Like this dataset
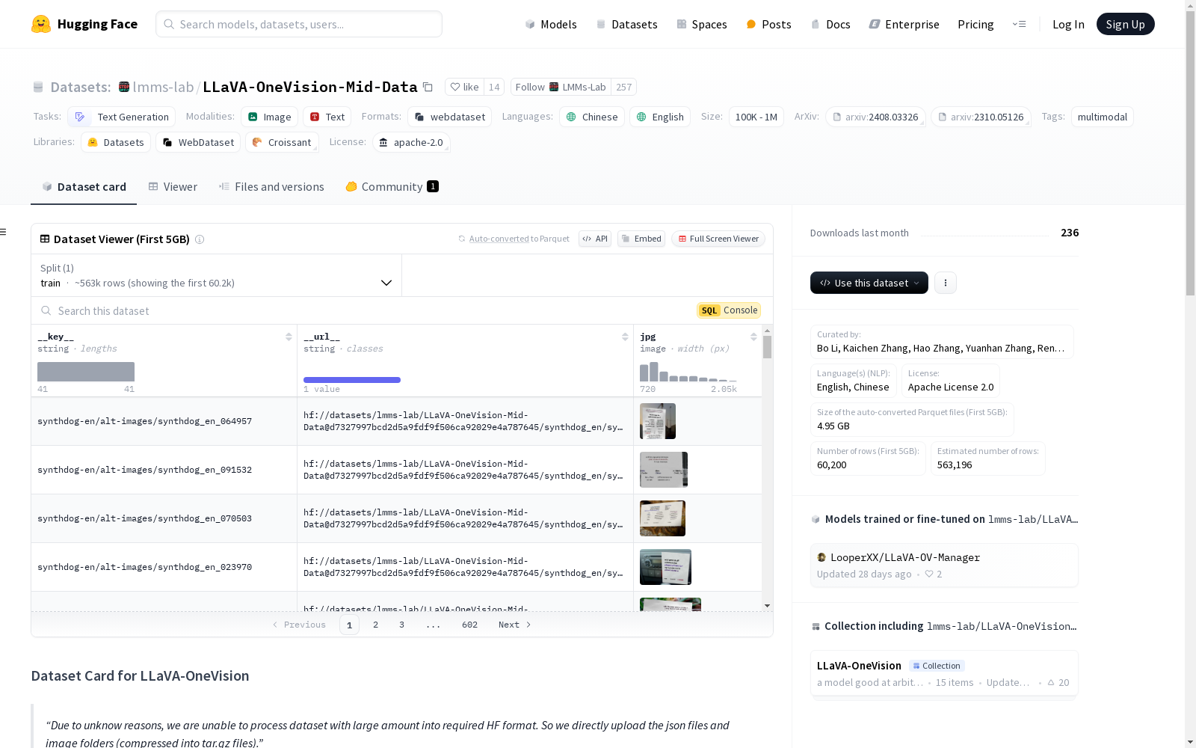Image resolution: width=1196 pixels, height=748 pixels. coord(465,87)
